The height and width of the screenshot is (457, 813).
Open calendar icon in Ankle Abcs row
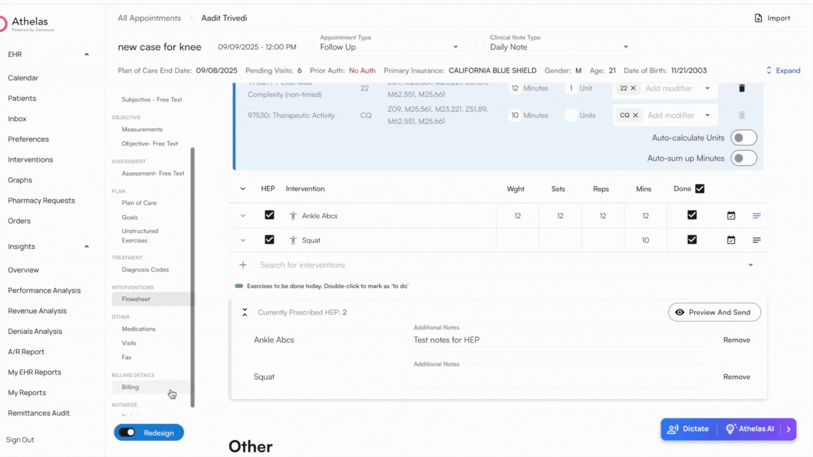coord(731,216)
